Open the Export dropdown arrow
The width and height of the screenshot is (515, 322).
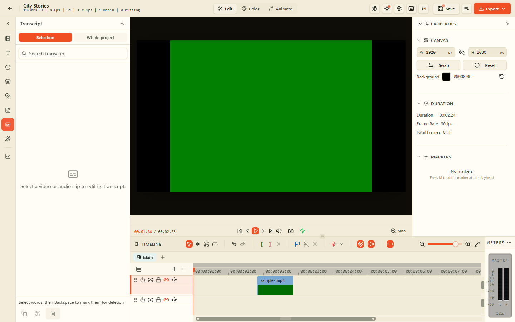[504, 9]
